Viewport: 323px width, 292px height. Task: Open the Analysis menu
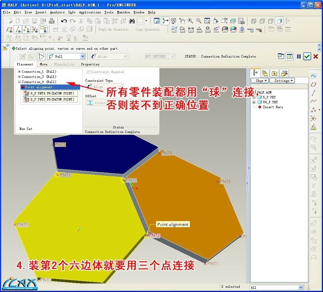[x=57, y=12]
